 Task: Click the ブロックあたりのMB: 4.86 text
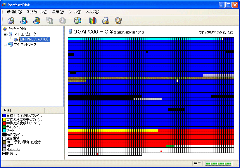pos(216,33)
